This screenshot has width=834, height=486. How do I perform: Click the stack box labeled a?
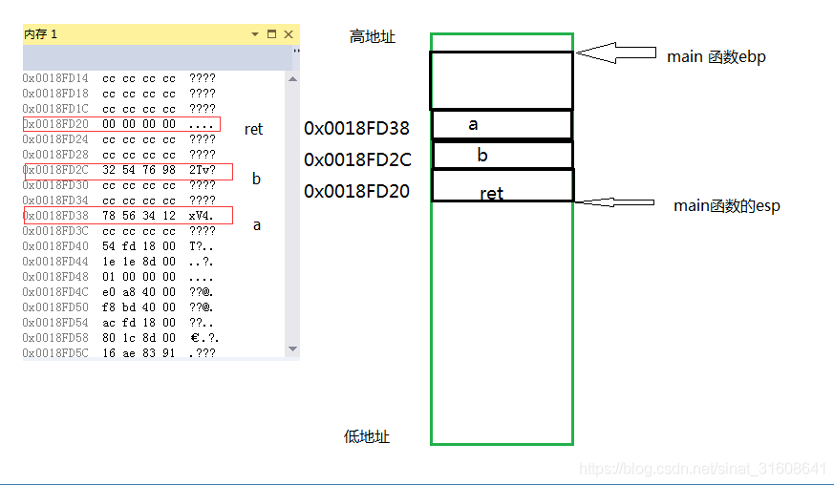click(503, 124)
